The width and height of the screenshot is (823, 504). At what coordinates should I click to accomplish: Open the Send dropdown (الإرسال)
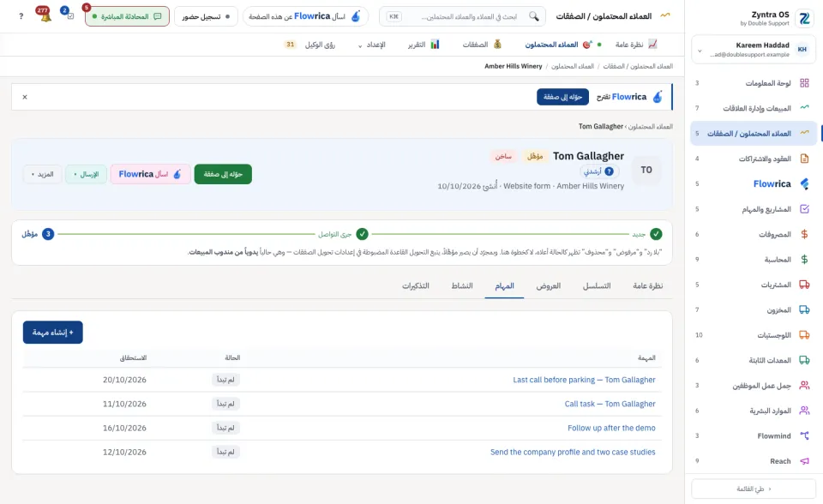86,174
